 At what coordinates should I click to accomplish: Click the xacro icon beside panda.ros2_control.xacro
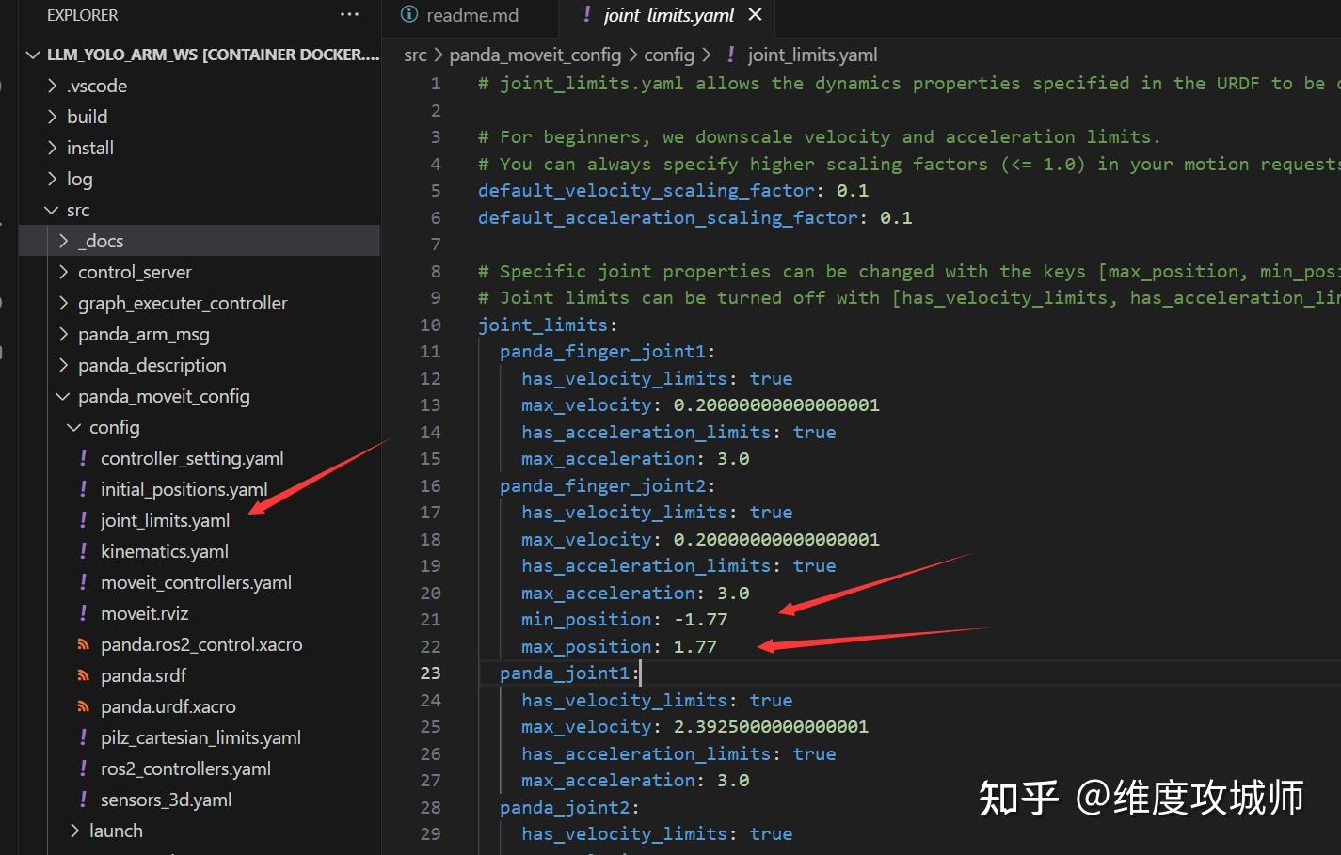[83, 643]
